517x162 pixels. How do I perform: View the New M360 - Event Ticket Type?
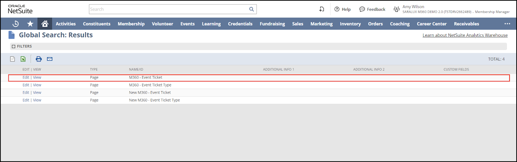(x=37, y=100)
